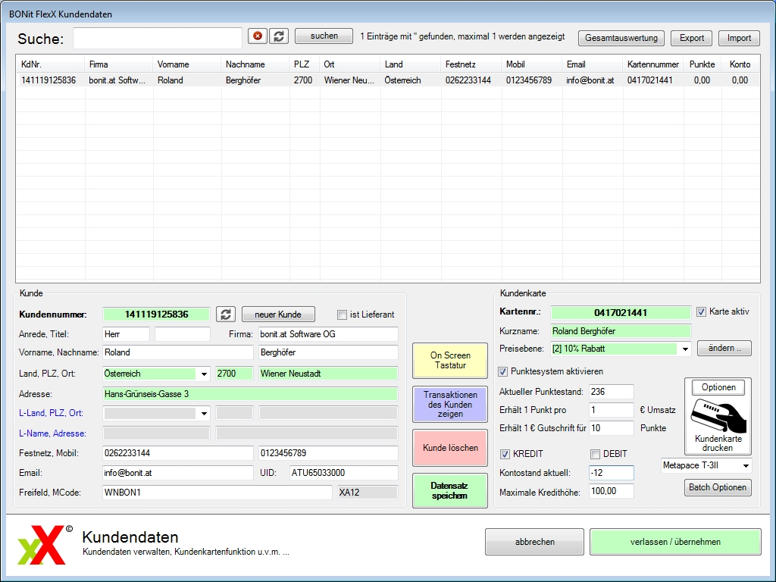Sort table by PLZ column header
The width and height of the screenshot is (776, 582).
click(305, 64)
